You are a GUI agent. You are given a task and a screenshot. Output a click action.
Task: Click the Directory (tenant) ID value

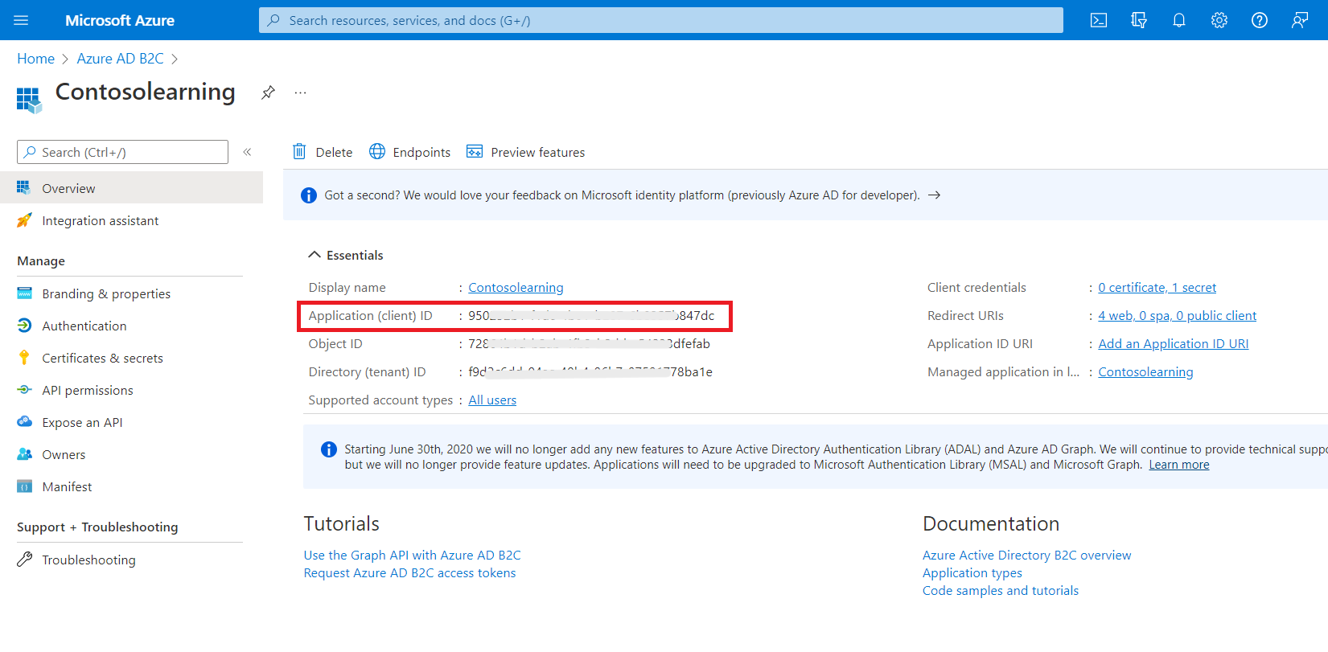click(x=590, y=372)
